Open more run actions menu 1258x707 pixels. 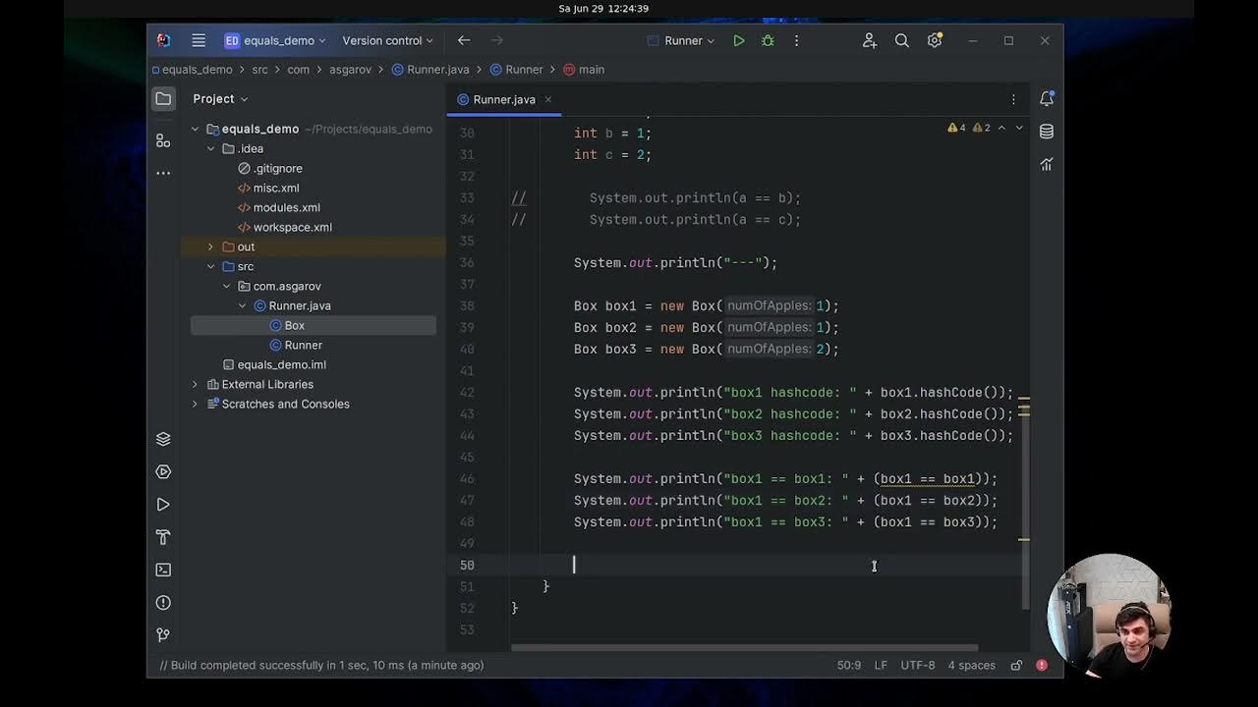[796, 40]
